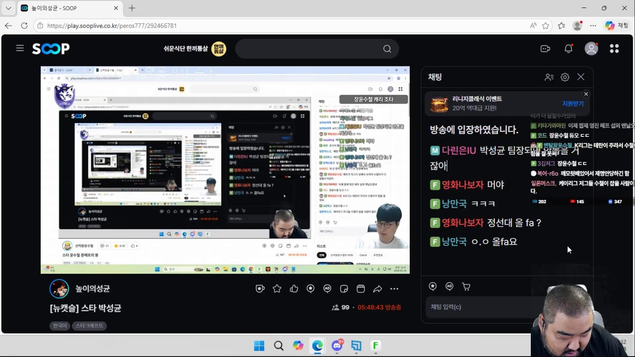Open Discord from the taskbar
The height and width of the screenshot is (357, 635).
(337, 346)
